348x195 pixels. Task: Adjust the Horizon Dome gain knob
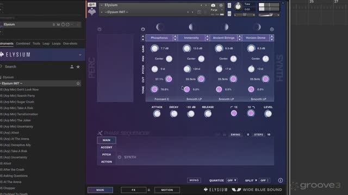click(251, 48)
